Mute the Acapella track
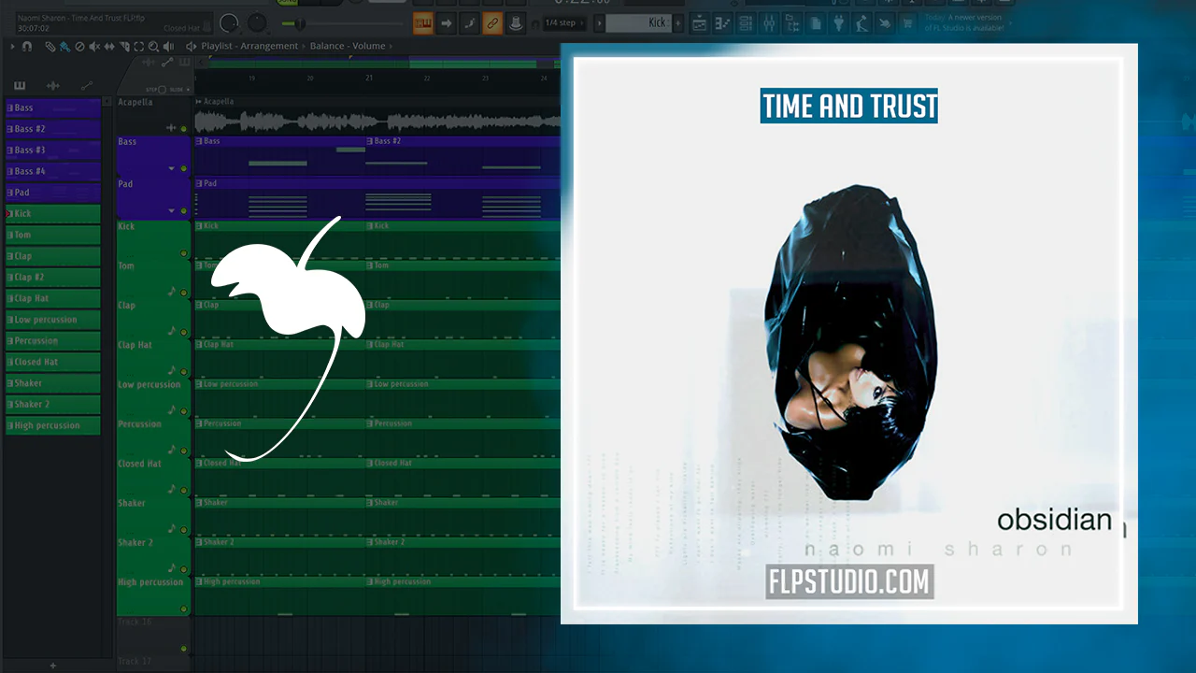 183,129
